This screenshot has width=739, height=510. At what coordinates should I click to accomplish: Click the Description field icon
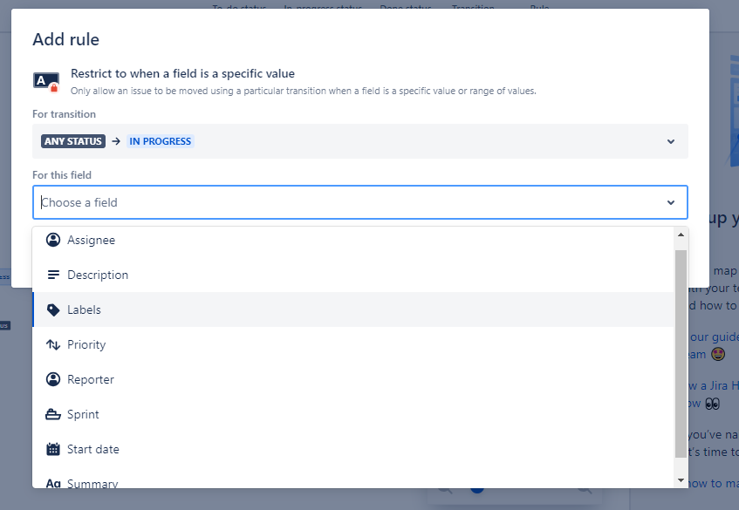(x=52, y=274)
